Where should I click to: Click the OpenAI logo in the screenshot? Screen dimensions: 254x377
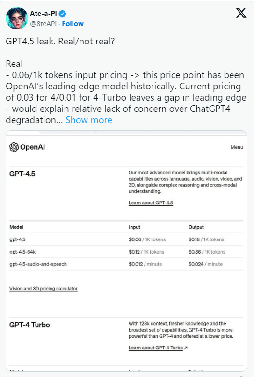(27, 147)
